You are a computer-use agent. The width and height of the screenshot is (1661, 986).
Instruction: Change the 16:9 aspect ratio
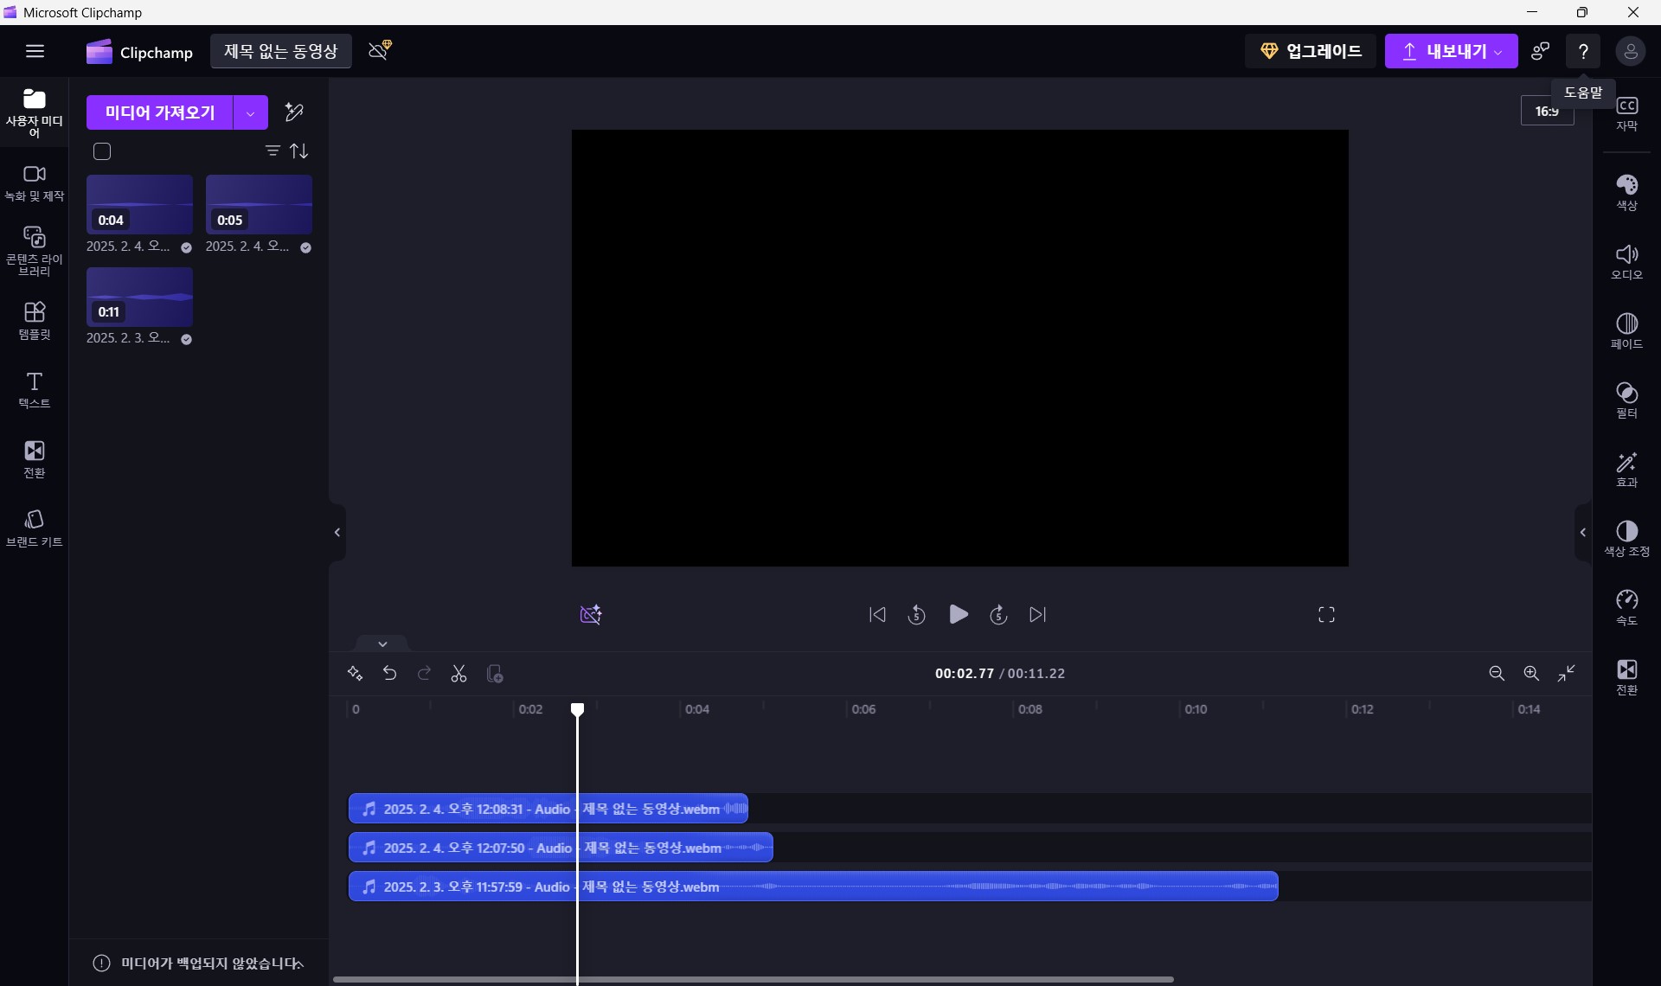pos(1547,111)
